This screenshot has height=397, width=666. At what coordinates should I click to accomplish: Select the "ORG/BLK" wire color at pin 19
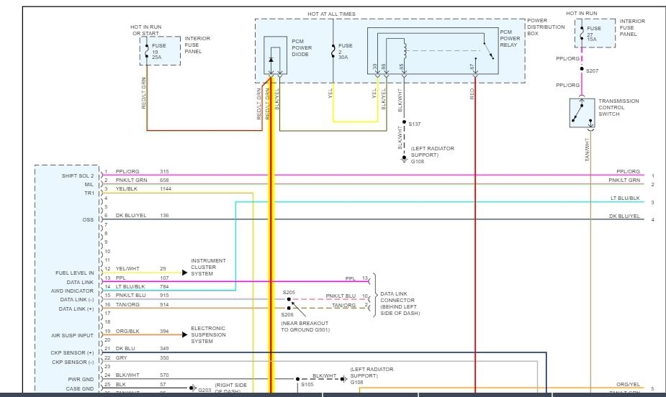coord(127,331)
